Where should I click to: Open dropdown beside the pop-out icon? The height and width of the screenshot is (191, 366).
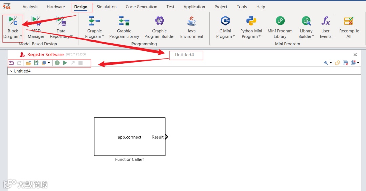pyautogui.click(x=358, y=63)
